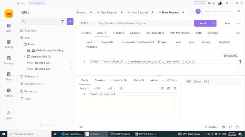The width and height of the screenshot is (245, 137).
Task: Open the notifications bell
Action: [214, 3]
